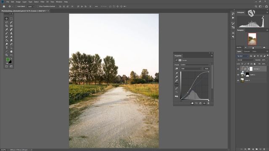Open the Properties panel menu

(212, 56)
